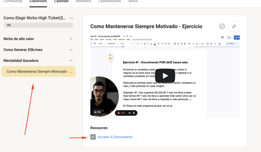The height and width of the screenshot is (152, 261).
Task: Switch to the Classroom tab
Action: 38,1
